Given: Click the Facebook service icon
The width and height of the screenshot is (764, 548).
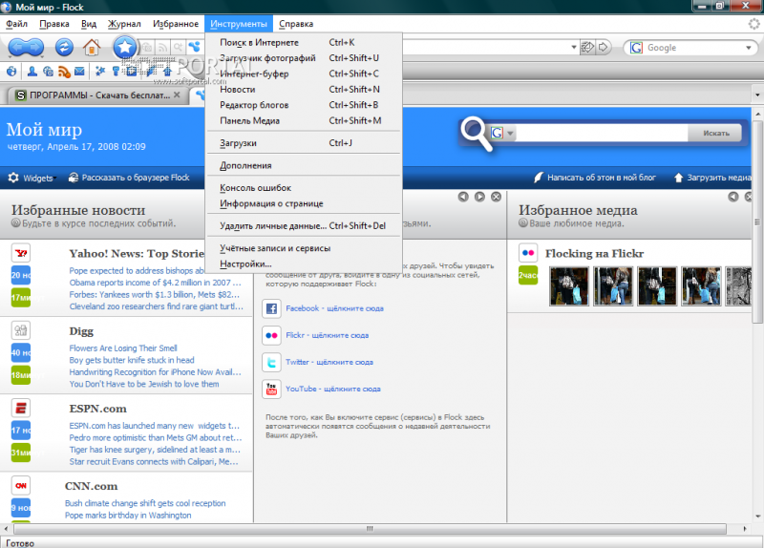Looking at the screenshot, I should pos(271,308).
